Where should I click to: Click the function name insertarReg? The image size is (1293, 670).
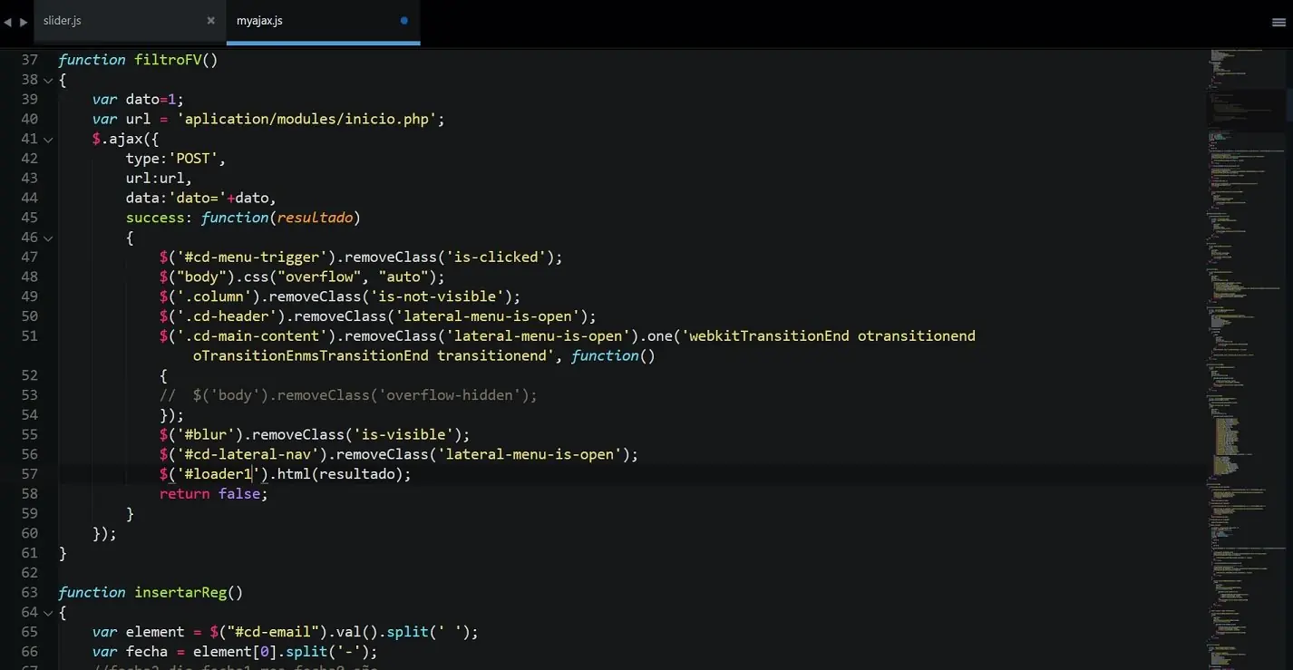(x=180, y=593)
